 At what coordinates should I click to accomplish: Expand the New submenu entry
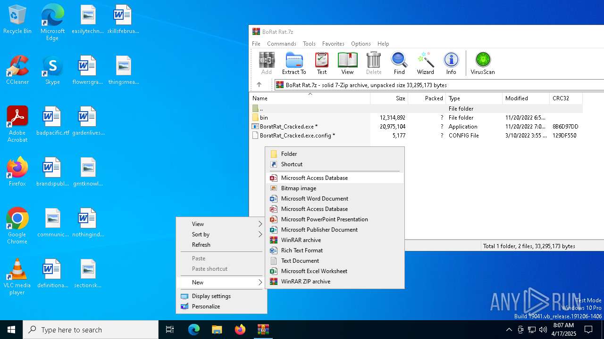(x=221, y=282)
